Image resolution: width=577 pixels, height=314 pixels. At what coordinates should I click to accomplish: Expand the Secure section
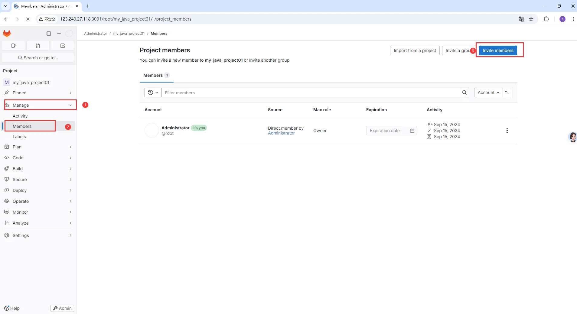point(38,180)
